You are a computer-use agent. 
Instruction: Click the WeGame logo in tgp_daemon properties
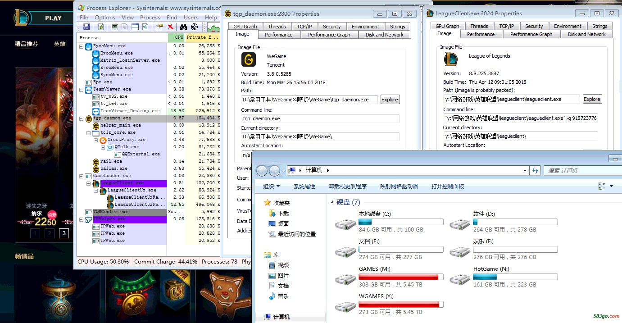point(249,59)
